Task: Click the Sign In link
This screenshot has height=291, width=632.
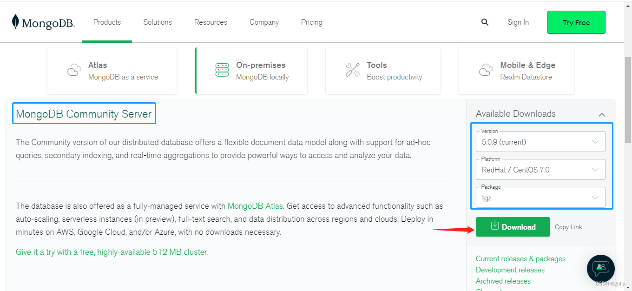Action: coord(518,22)
